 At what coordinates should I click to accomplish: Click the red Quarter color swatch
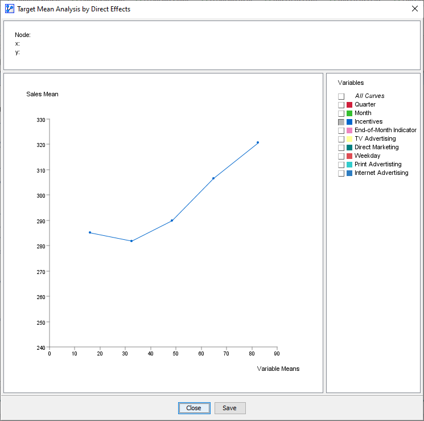(349, 105)
